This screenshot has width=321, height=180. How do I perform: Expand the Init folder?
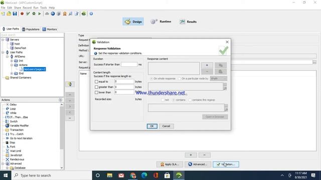[12, 61]
